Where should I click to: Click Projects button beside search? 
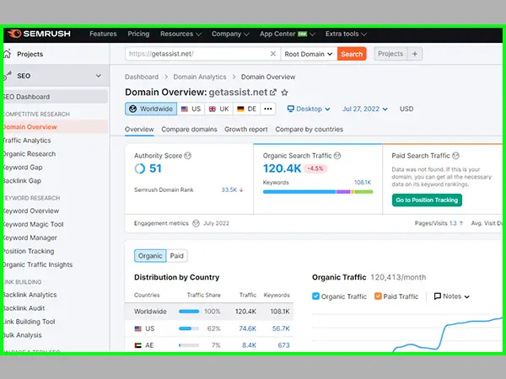pos(390,54)
